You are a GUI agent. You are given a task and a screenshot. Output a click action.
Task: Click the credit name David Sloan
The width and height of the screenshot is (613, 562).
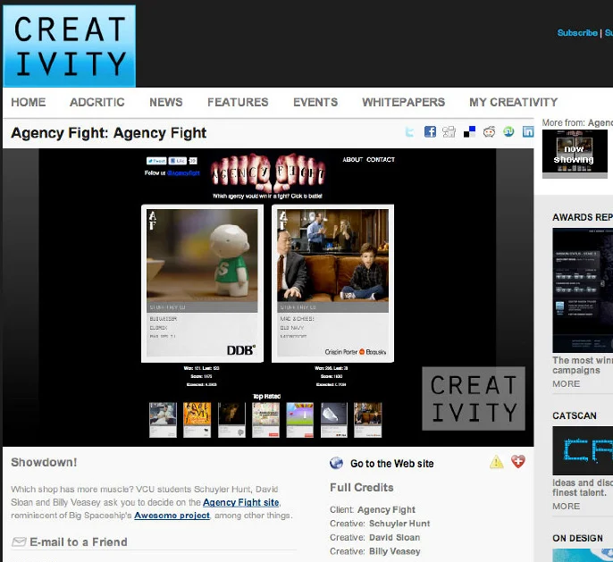pos(394,537)
